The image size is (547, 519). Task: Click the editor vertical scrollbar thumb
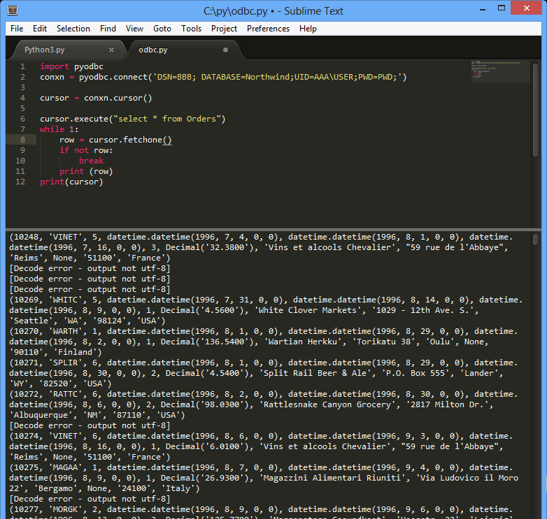pos(536,110)
